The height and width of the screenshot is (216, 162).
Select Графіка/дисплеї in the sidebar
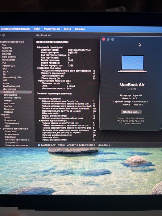[12, 86]
